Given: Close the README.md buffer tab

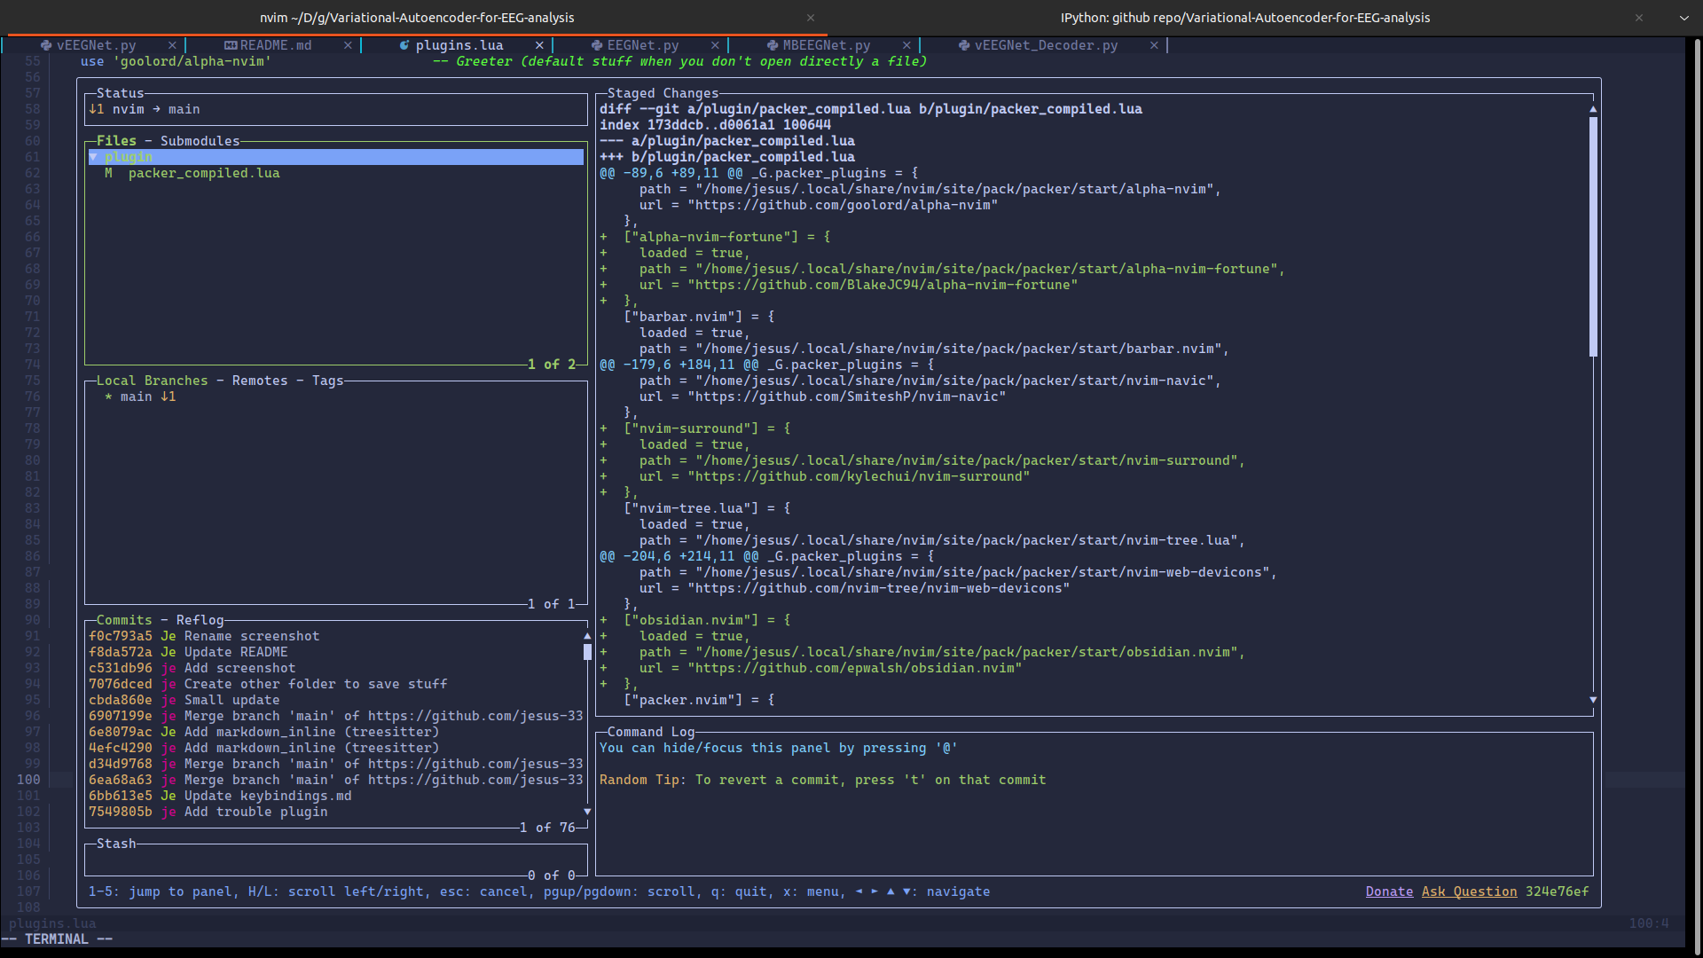Looking at the screenshot, I should [348, 45].
